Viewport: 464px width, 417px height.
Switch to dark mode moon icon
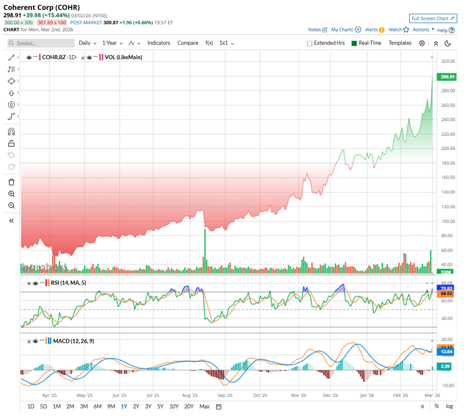coord(448,43)
